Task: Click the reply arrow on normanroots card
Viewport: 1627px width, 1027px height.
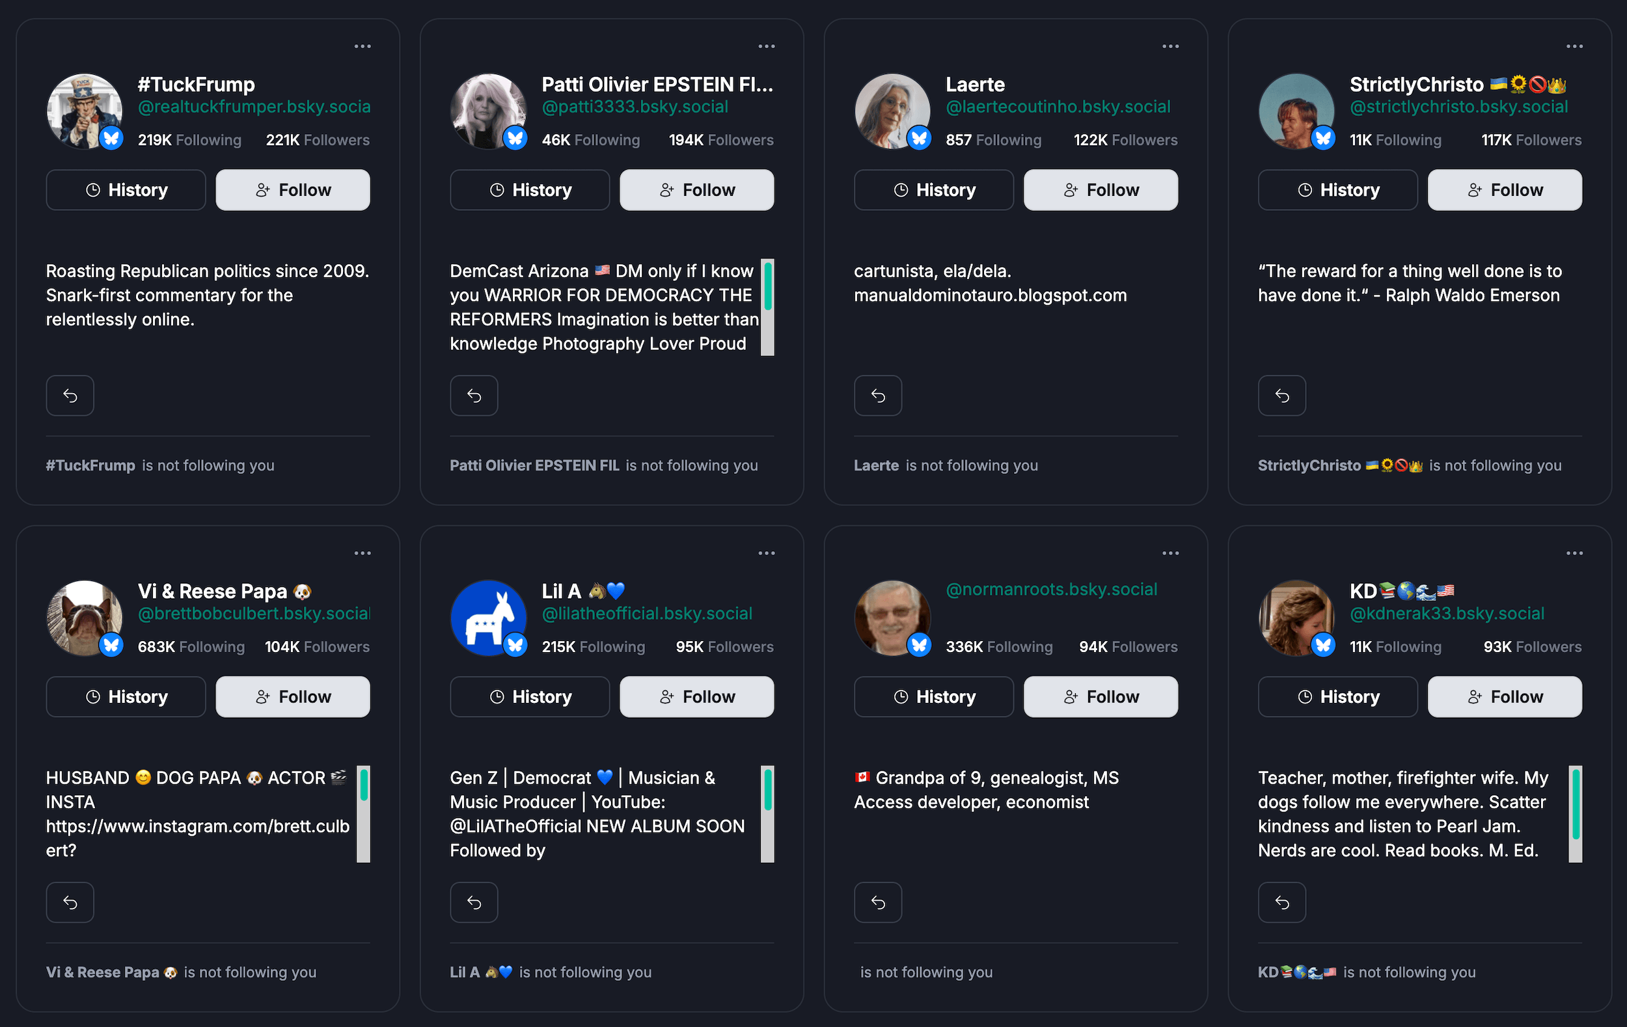Action: point(878,902)
